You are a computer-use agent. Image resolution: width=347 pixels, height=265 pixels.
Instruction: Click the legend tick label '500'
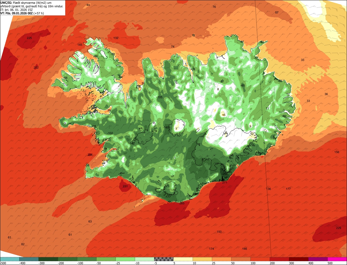tap(330, 263)
